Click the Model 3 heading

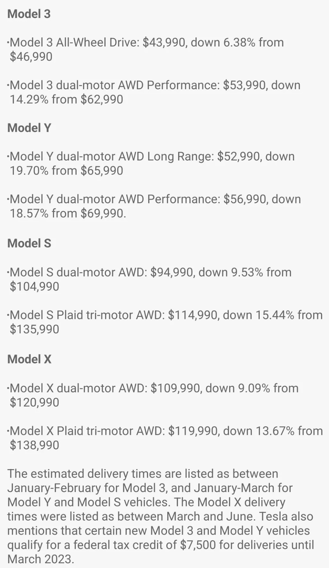click(29, 14)
